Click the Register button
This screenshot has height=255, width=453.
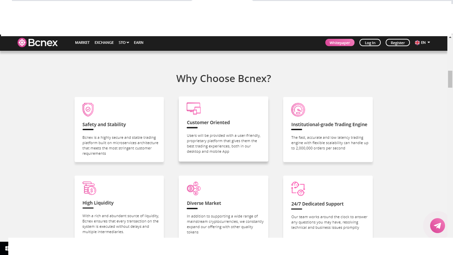[x=398, y=43]
